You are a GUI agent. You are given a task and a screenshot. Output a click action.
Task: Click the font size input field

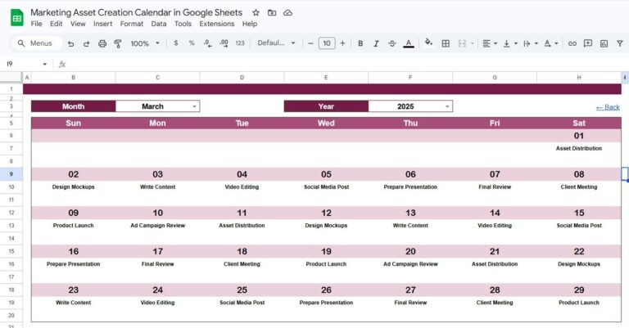tap(327, 43)
